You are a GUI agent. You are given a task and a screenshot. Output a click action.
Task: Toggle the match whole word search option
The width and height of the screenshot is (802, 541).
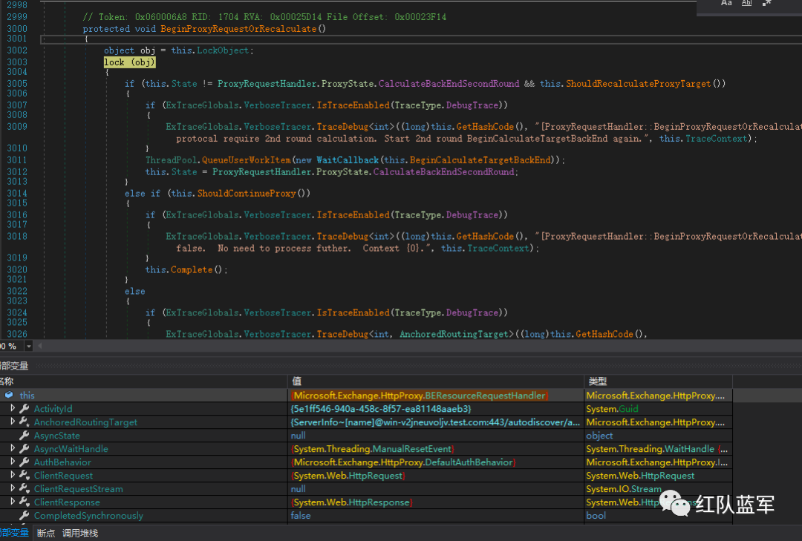[747, 3]
